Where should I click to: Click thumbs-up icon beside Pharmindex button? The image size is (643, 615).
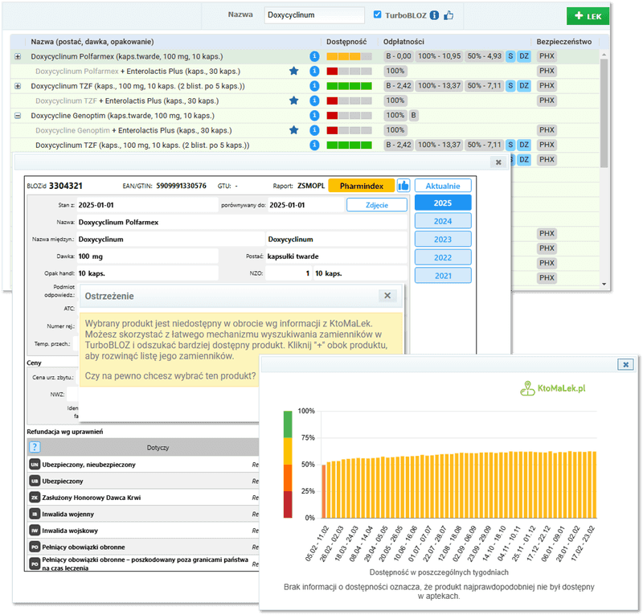(x=403, y=185)
